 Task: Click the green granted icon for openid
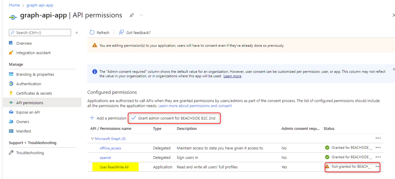(x=327, y=157)
